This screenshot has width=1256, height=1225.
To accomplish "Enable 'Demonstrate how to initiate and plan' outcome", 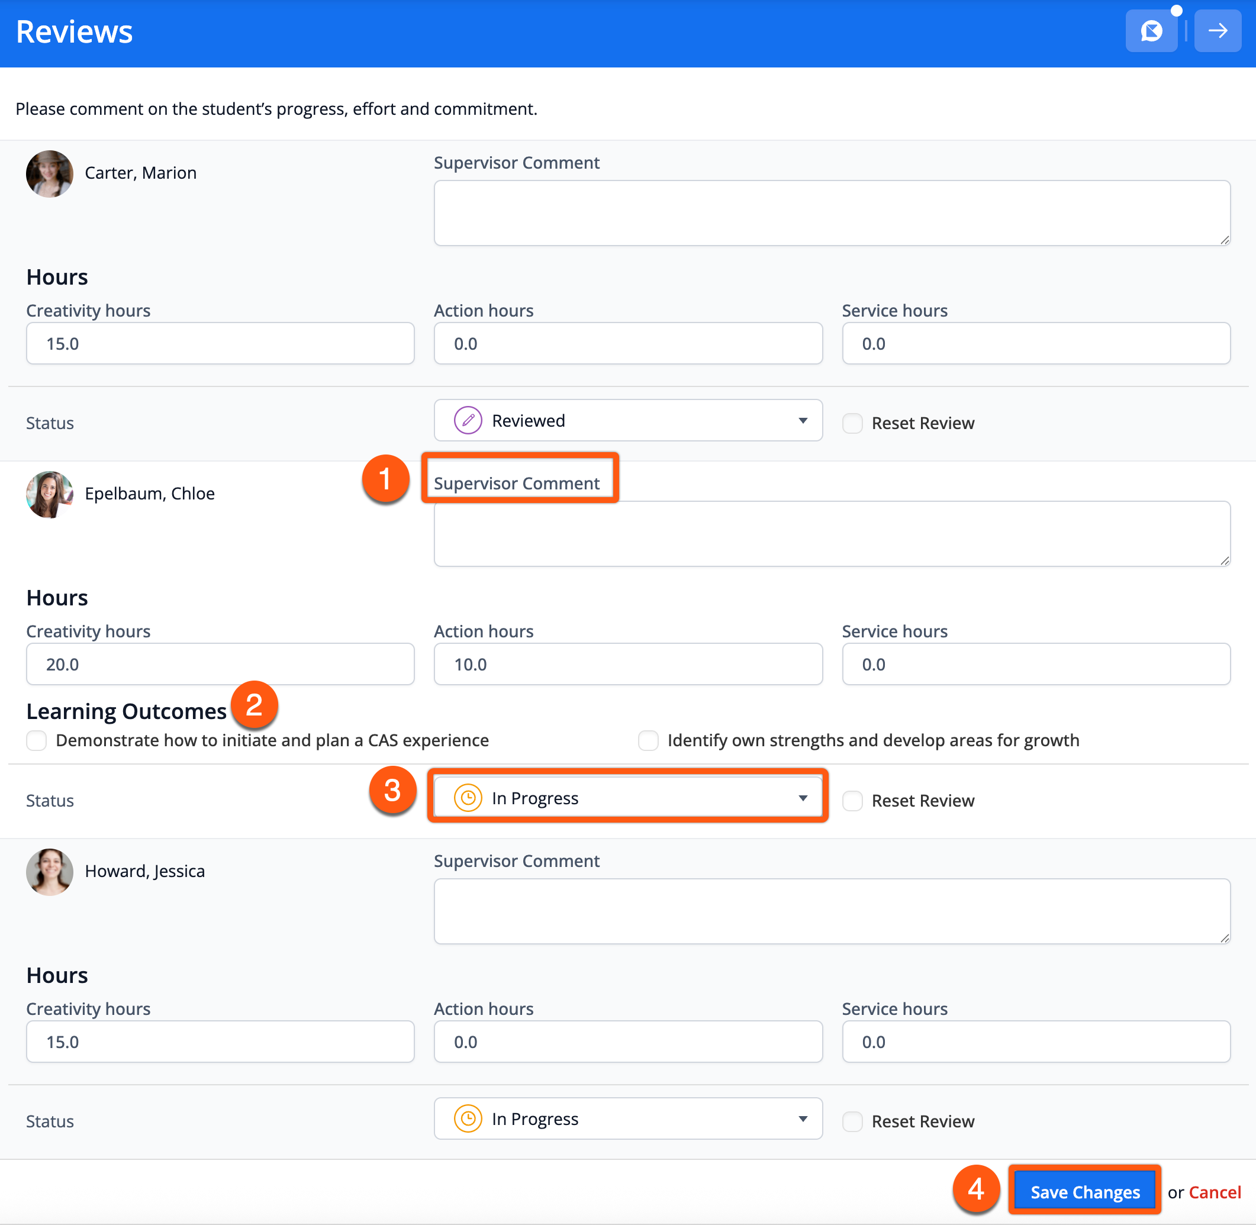I will pos(37,740).
